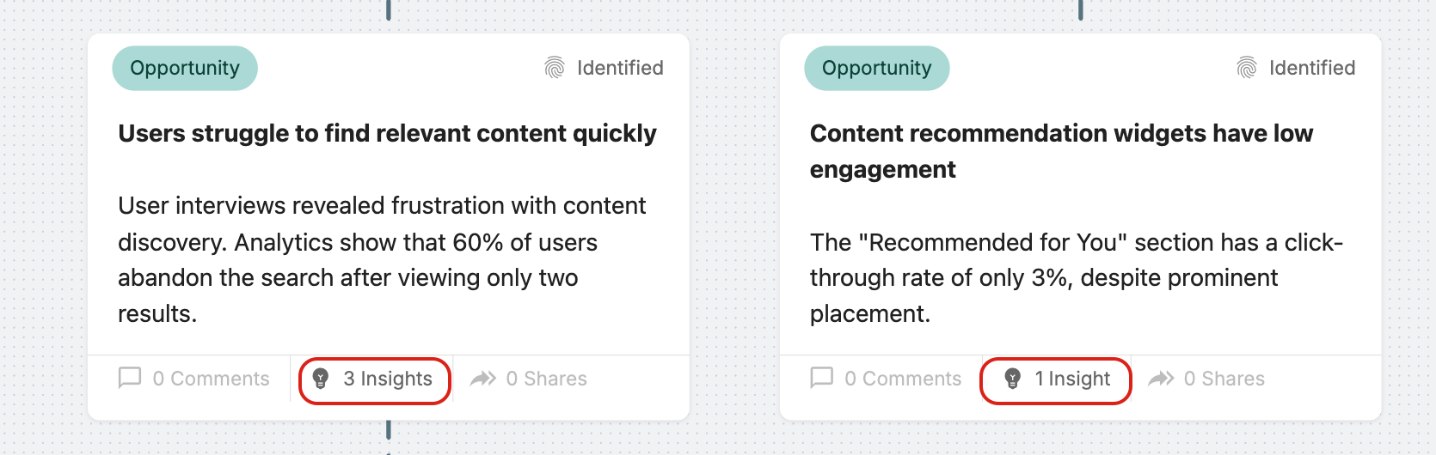Select Opportunity tag on users struggle card
The width and height of the screenshot is (1436, 455).
pyautogui.click(x=185, y=68)
